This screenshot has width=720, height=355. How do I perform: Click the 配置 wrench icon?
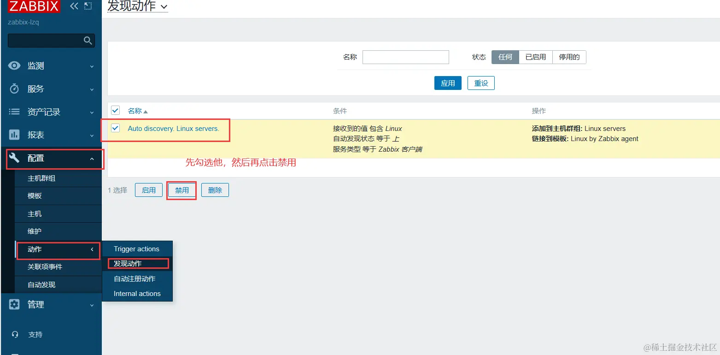pos(14,158)
